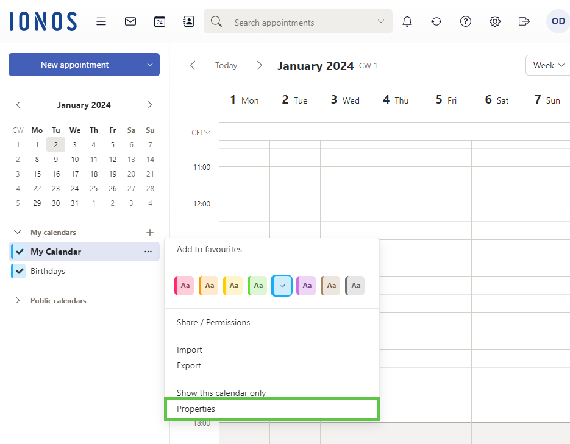Click the refresh sync icon

[436, 21]
